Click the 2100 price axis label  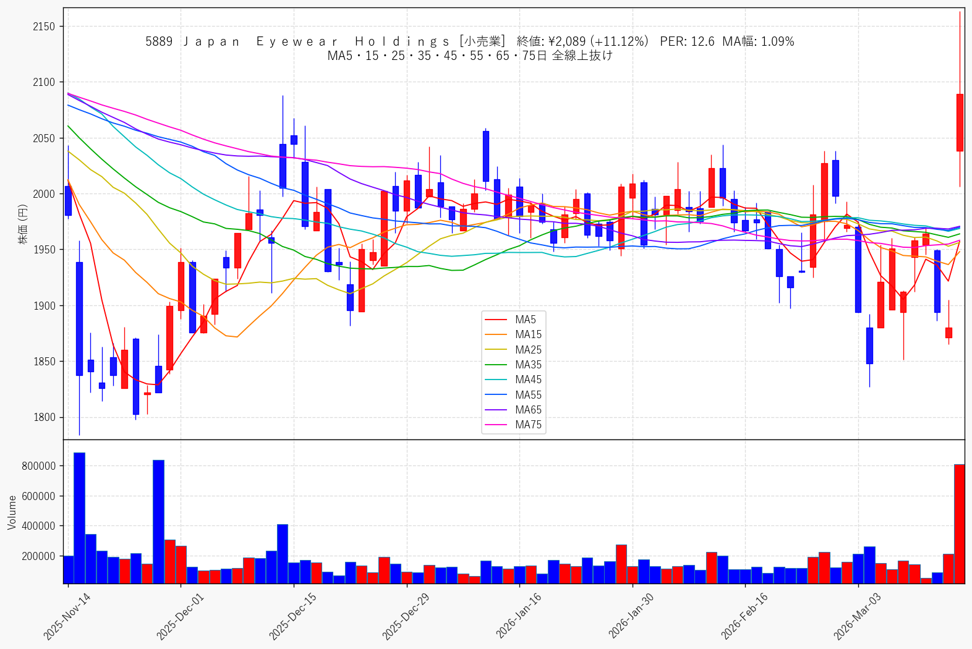click(x=44, y=82)
